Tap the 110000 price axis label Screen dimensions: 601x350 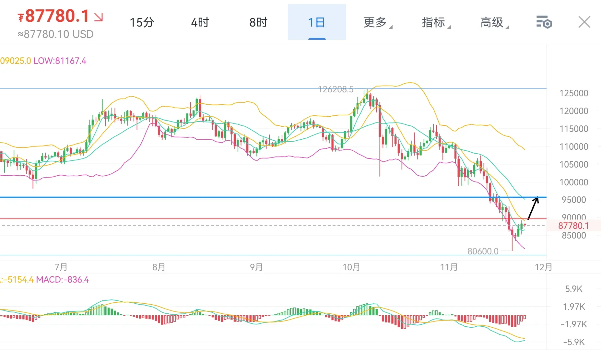[x=574, y=147]
